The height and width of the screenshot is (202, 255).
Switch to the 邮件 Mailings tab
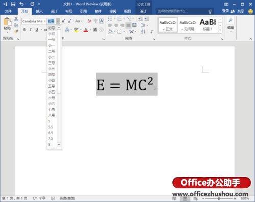click(x=98, y=11)
